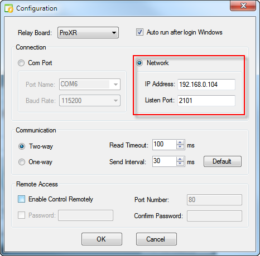
Task: Choose Two-way communication mode
Action: point(22,146)
